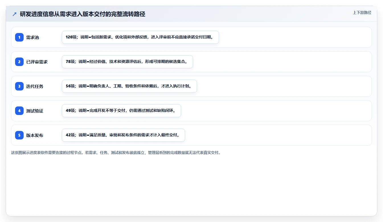383x222 pixels.
Task: Click the 需求池 step label
Action: [32, 37]
